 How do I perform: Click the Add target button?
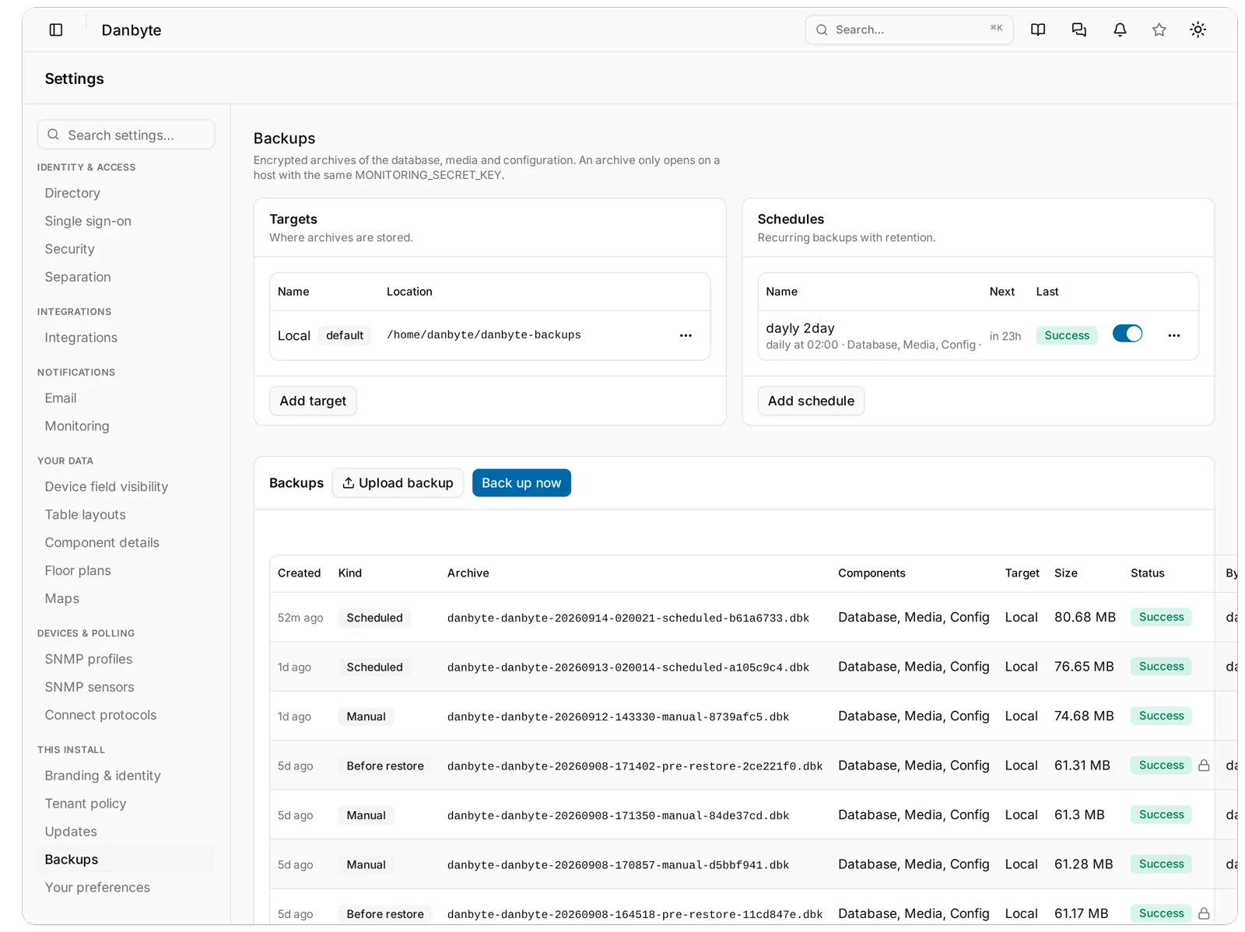click(313, 401)
